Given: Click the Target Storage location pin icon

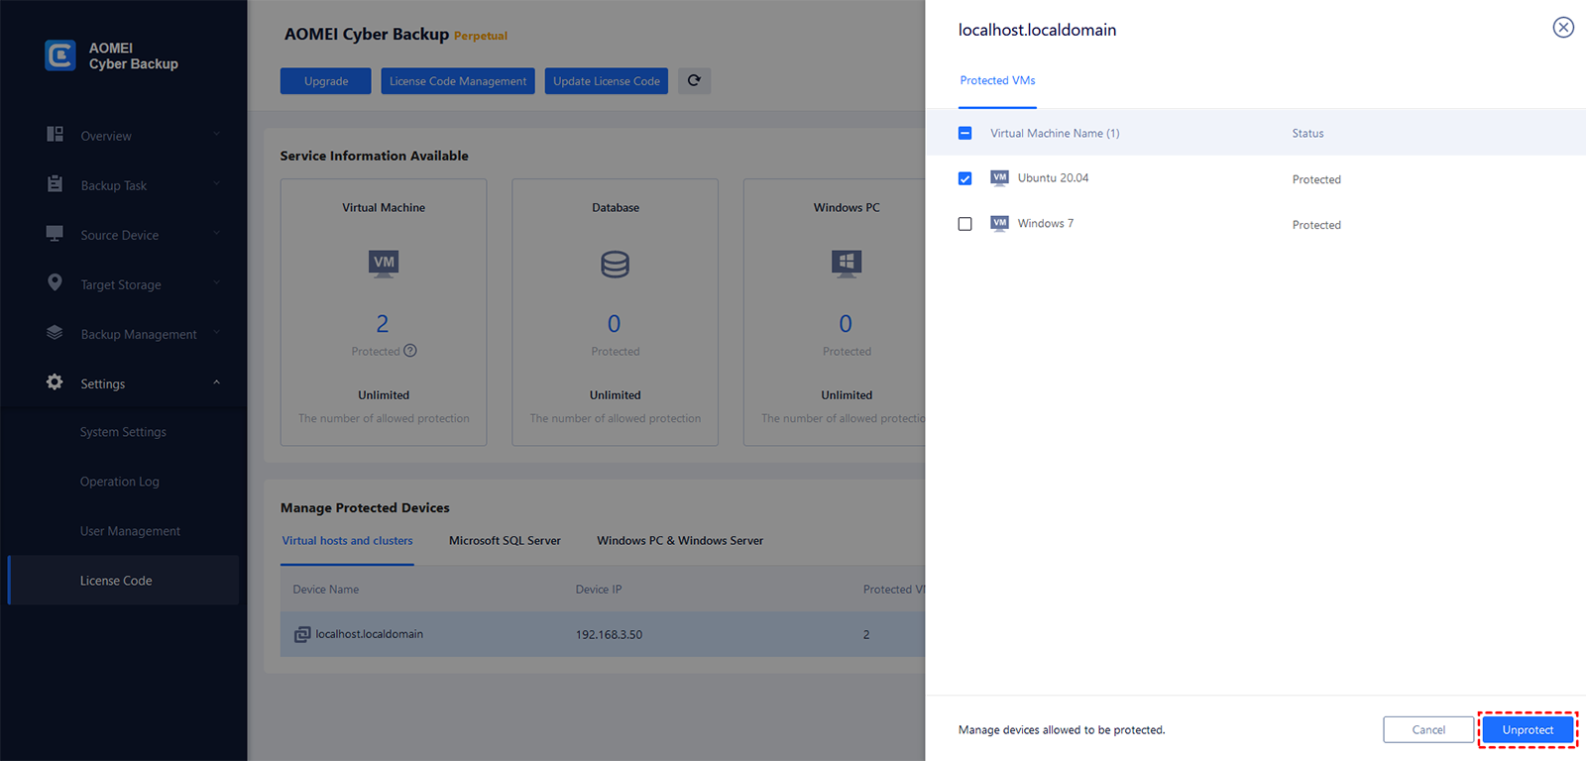Looking at the screenshot, I should point(55,283).
